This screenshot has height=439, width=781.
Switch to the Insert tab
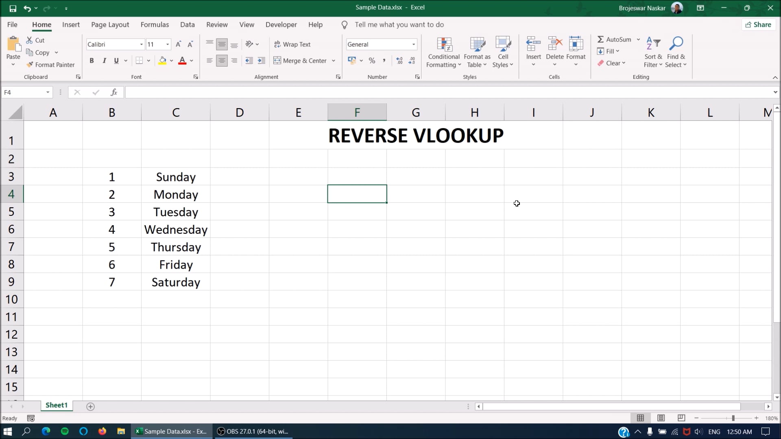pos(71,24)
